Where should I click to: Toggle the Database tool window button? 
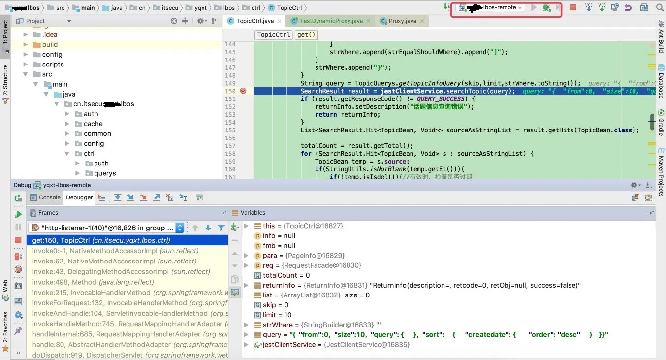point(661,82)
